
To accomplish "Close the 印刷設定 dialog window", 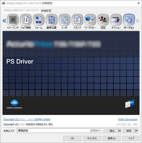I will pos(139,3).
